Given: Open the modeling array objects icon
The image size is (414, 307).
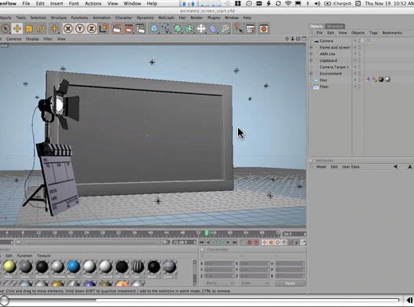Looking at the screenshot, I should (189, 29).
